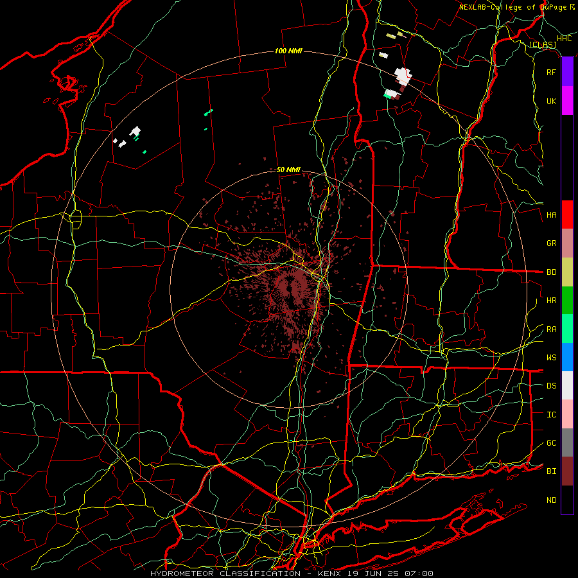Click the DS legend label
Viewport: 578px width, 578px height.
click(551, 386)
